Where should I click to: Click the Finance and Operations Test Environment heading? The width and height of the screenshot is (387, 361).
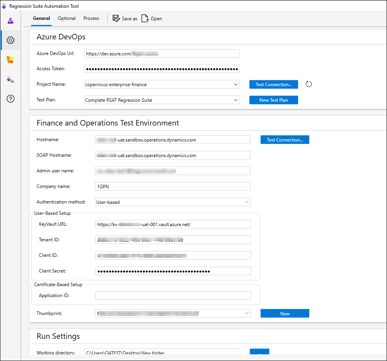point(107,123)
